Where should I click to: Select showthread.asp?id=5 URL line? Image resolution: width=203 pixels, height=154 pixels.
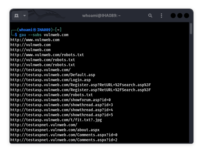(x=62, y=115)
